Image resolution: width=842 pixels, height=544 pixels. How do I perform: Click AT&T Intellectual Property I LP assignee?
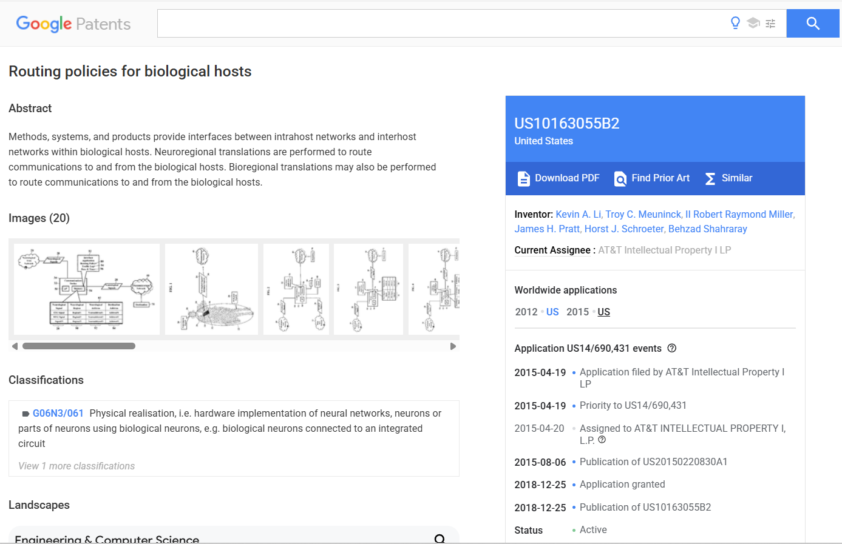665,250
